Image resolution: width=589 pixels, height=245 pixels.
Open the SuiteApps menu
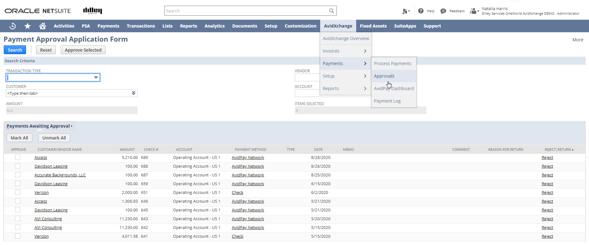(x=405, y=26)
